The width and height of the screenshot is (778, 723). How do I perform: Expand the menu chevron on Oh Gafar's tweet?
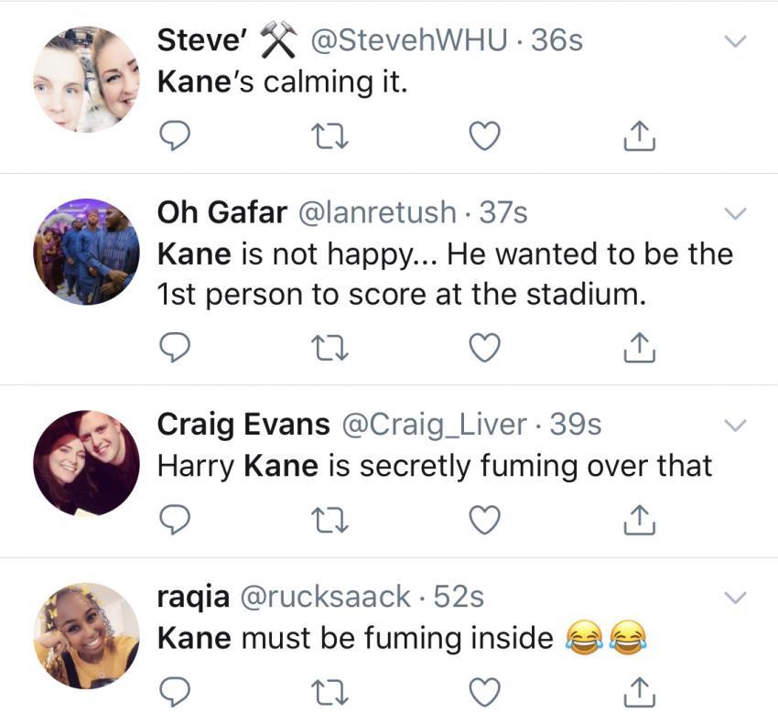pyautogui.click(x=735, y=213)
